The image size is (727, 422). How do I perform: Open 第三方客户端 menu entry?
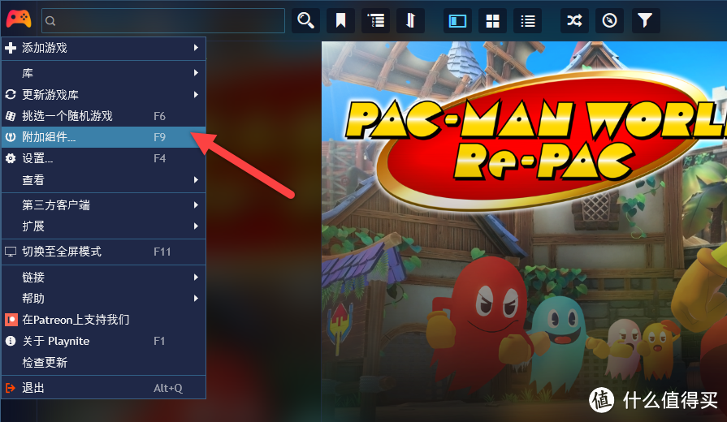pyautogui.click(x=104, y=205)
